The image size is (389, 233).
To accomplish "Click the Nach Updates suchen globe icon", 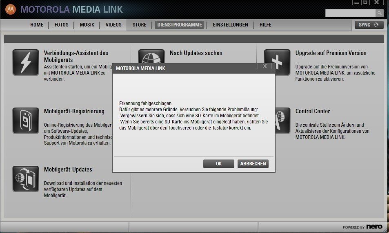I will tap(151, 57).
